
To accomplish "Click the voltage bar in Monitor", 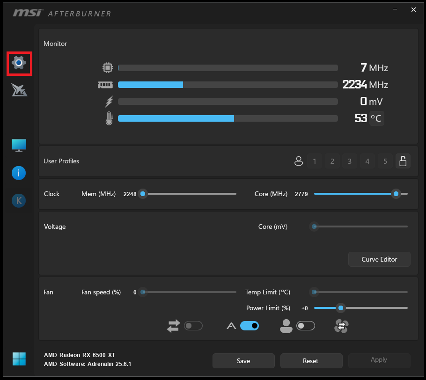I will (x=228, y=102).
